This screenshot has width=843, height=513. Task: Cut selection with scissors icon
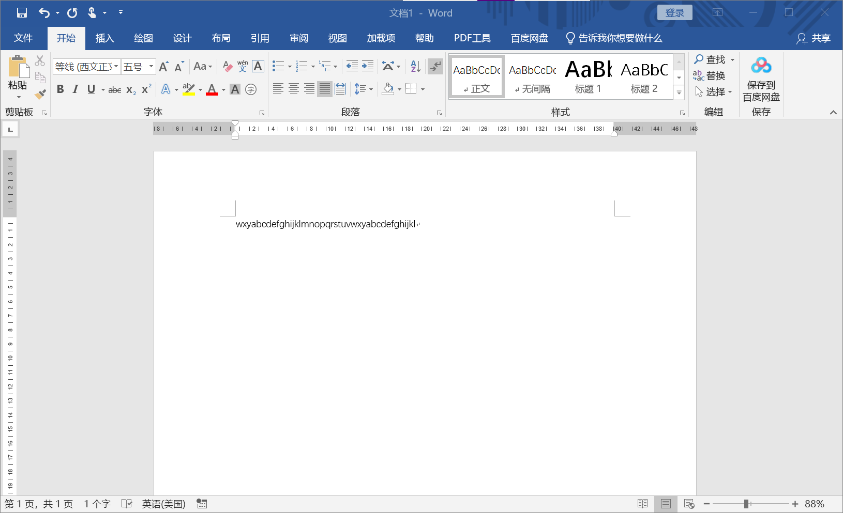pyautogui.click(x=40, y=61)
